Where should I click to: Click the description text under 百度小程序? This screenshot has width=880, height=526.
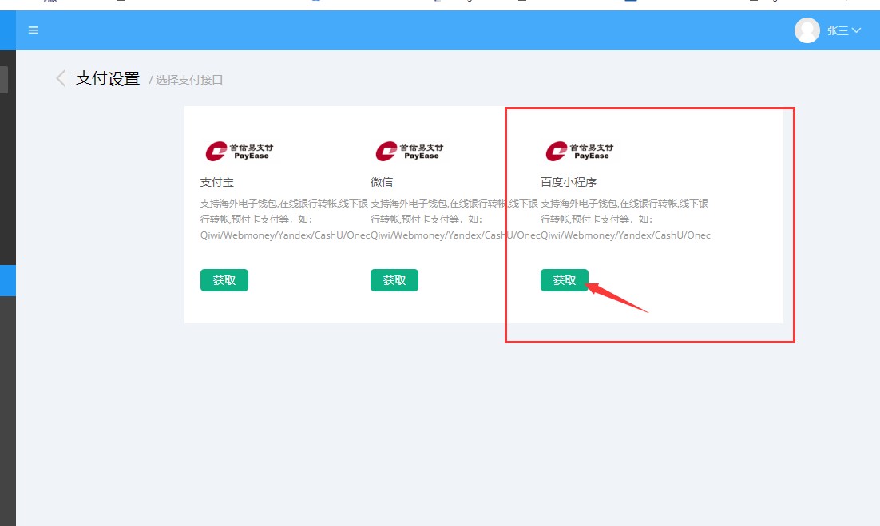click(625, 219)
